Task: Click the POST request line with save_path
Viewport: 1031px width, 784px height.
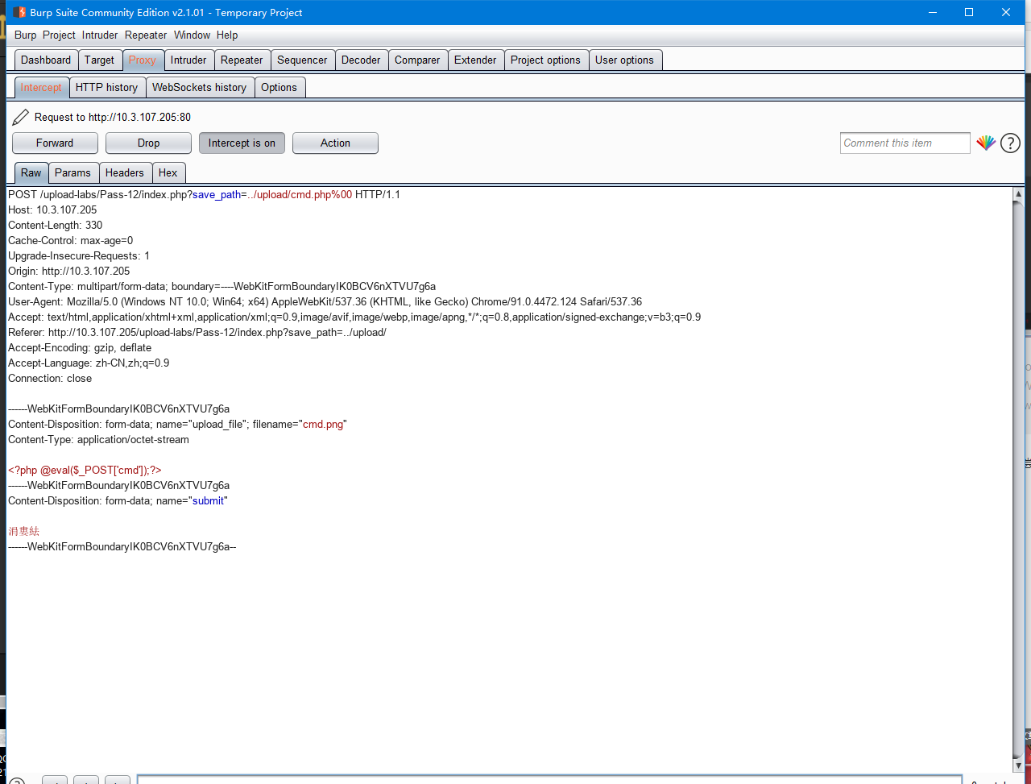Action: (x=204, y=194)
